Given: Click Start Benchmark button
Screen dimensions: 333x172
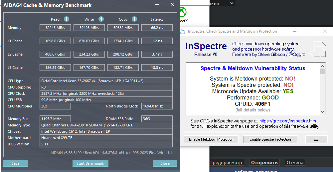Looking at the screenshot, I should (x=90, y=163).
